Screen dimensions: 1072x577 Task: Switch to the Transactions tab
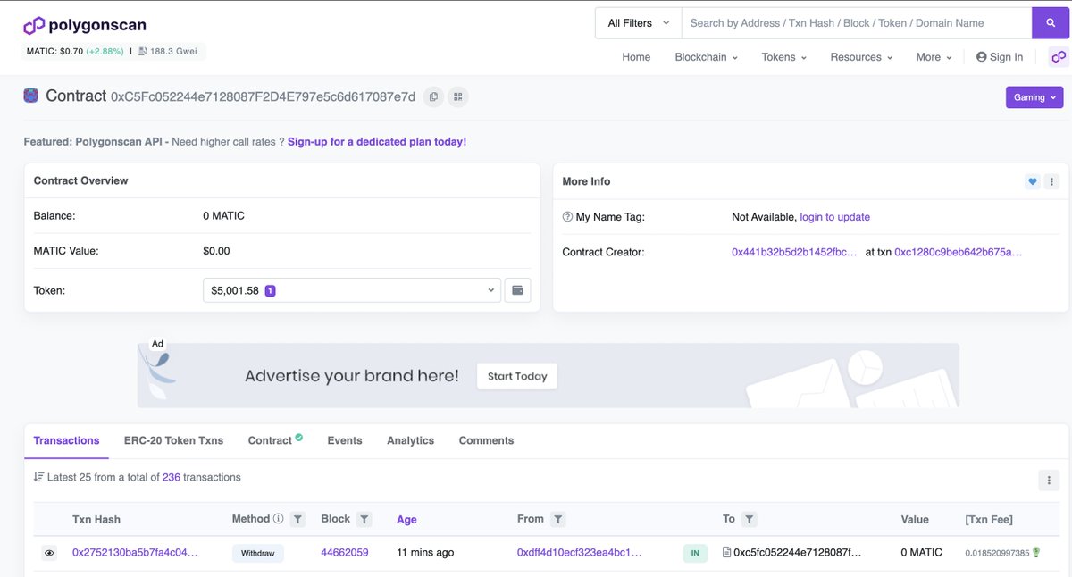pos(66,440)
